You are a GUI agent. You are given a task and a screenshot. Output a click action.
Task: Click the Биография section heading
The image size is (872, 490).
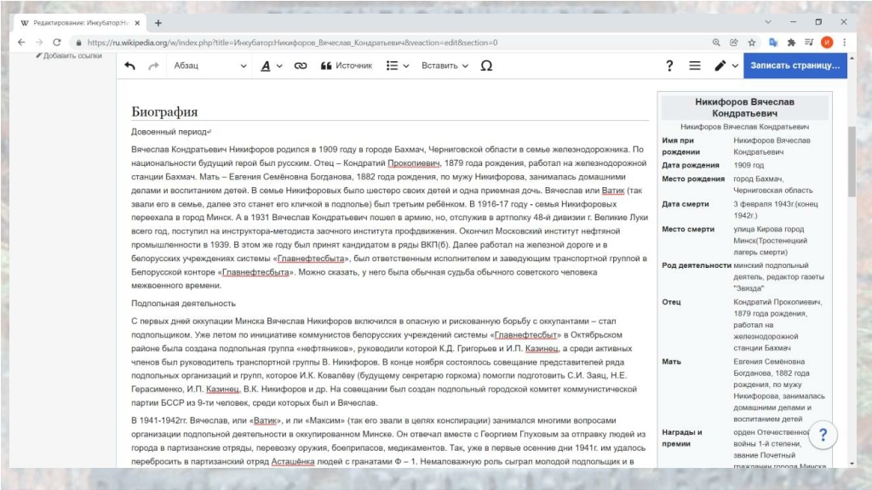[164, 111]
